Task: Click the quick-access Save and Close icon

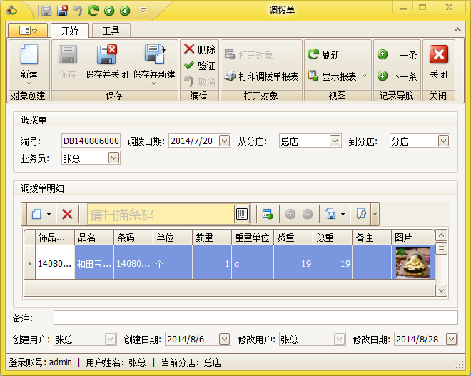Action: (x=62, y=11)
